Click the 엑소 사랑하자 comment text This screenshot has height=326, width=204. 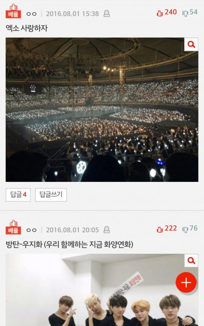27,28
